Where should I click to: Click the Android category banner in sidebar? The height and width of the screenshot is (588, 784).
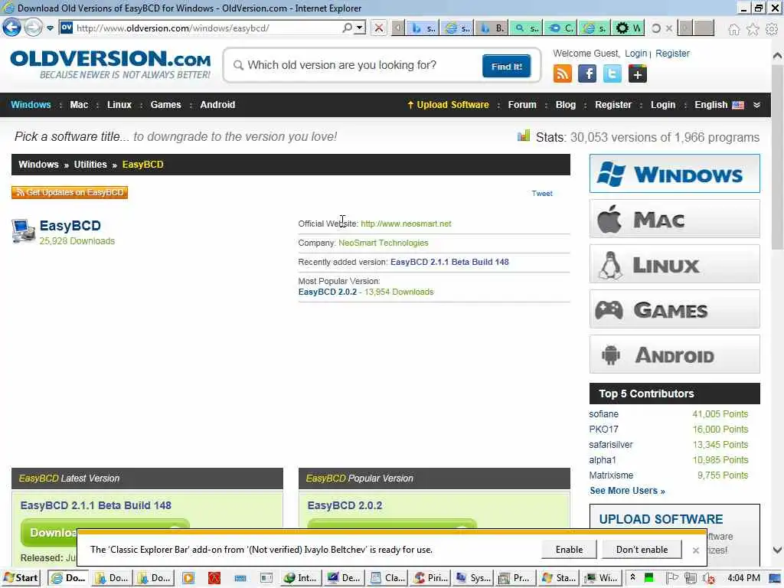pos(675,354)
